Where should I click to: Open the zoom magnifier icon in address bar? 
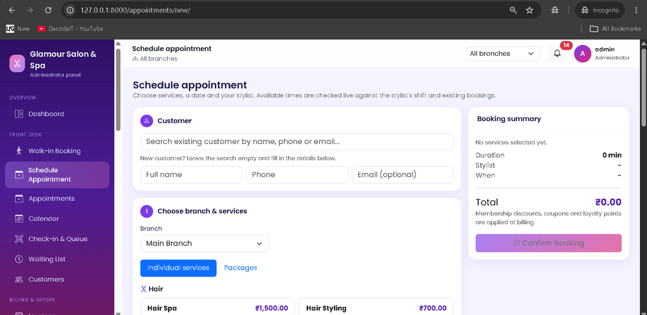(x=513, y=10)
